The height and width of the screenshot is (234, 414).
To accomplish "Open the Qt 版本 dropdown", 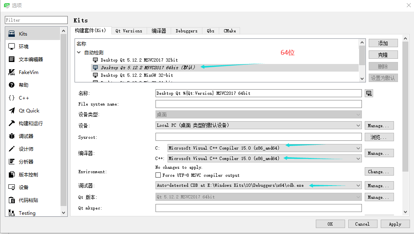I will click(258, 197).
